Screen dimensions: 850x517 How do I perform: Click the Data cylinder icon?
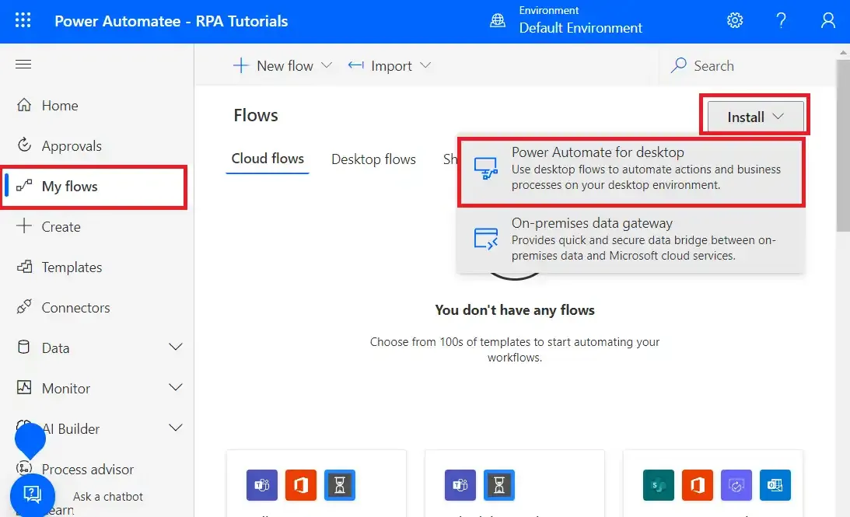(24, 347)
